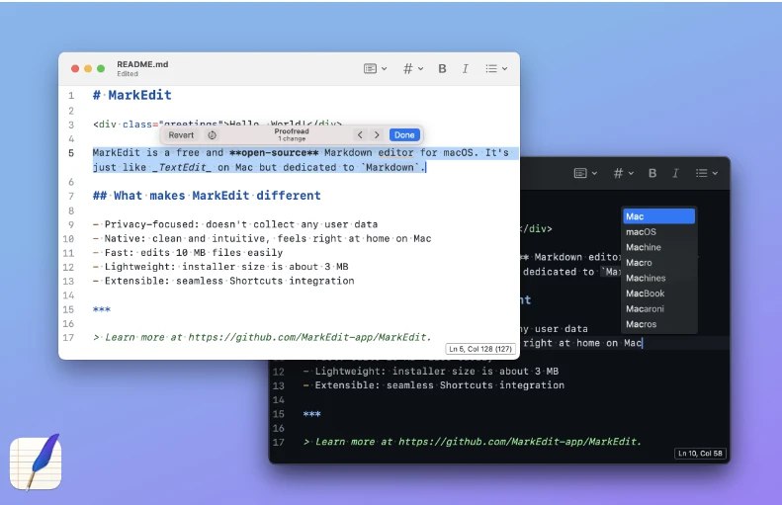This screenshot has width=782, height=505.
Task: Click the Bold icon in the dark window
Action: [x=652, y=173]
